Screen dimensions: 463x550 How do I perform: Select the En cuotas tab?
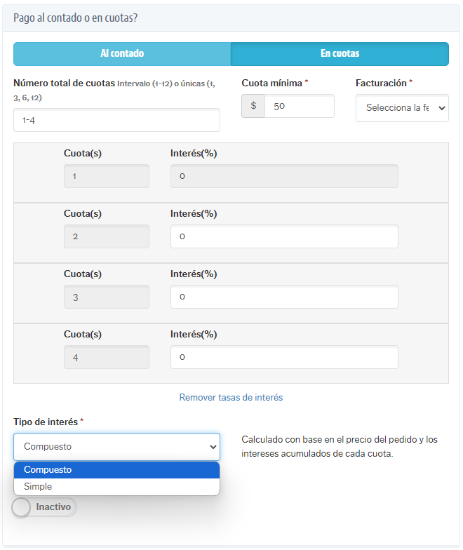pyautogui.click(x=340, y=53)
